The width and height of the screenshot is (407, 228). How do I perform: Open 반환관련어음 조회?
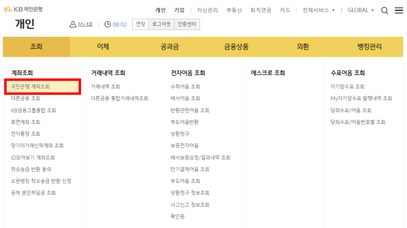pyautogui.click(x=190, y=110)
